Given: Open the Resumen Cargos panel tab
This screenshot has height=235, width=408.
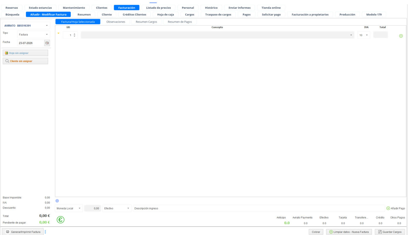Looking at the screenshot, I should (146, 22).
